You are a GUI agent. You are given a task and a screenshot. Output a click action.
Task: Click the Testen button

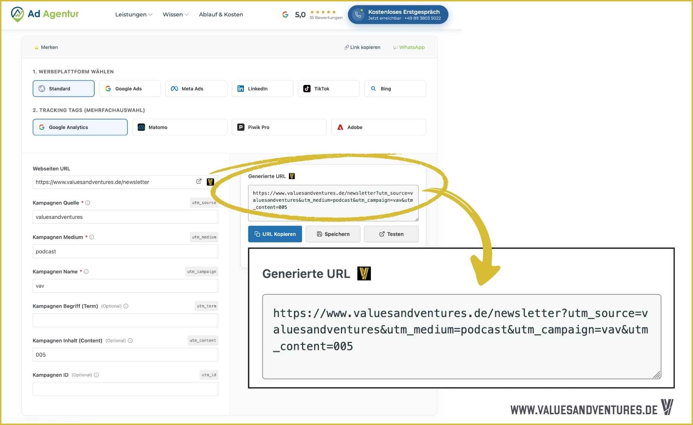point(391,234)
